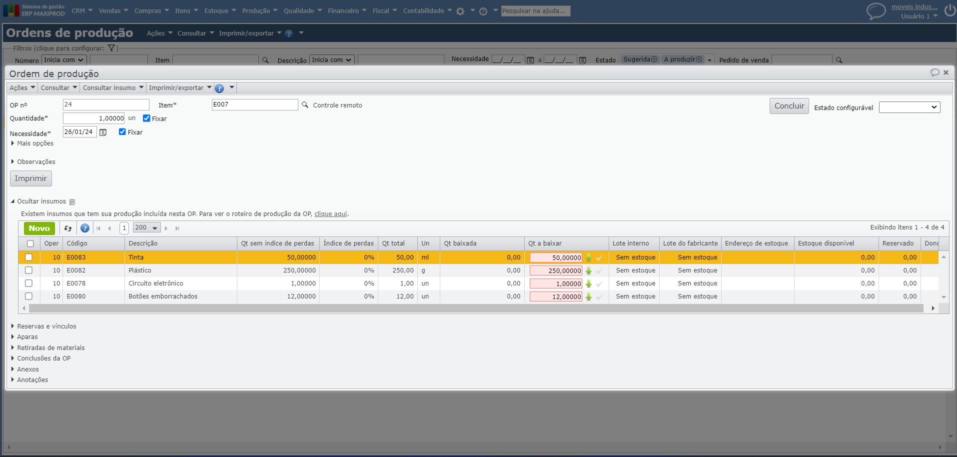Open the settings gear menu
957x457 pixels.
460,11
